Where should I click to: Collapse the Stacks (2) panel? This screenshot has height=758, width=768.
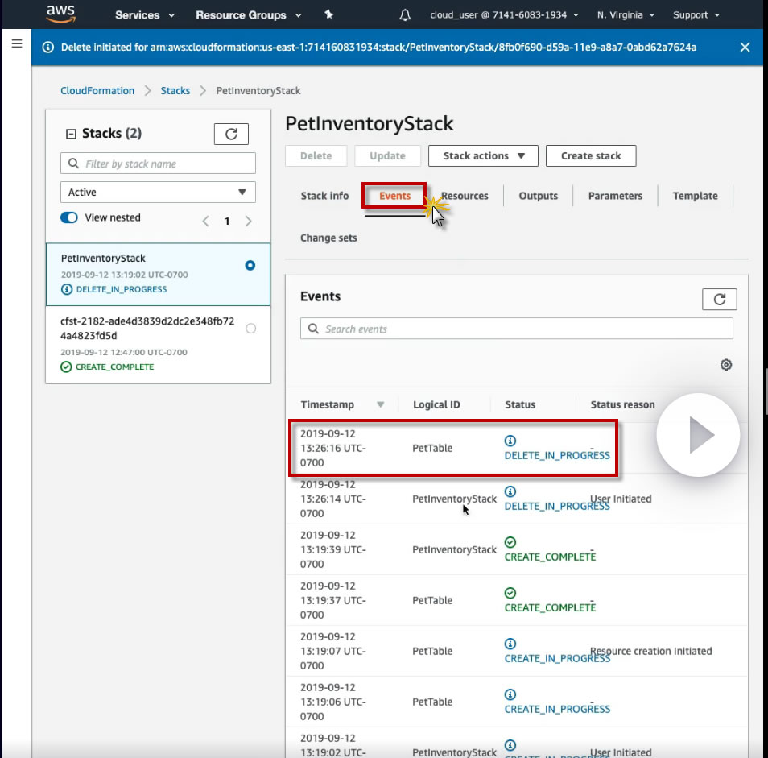[71, 134]
